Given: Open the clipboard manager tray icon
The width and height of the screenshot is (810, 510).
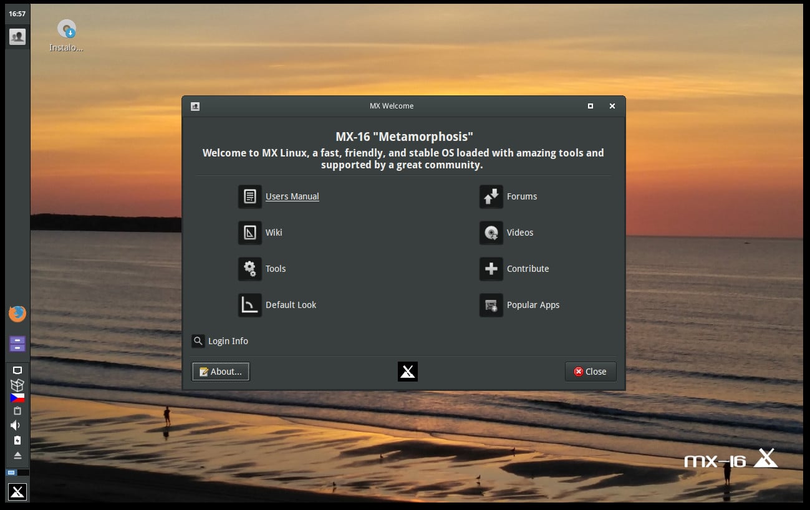Looking at the screenshot, I should coord(17,411).
